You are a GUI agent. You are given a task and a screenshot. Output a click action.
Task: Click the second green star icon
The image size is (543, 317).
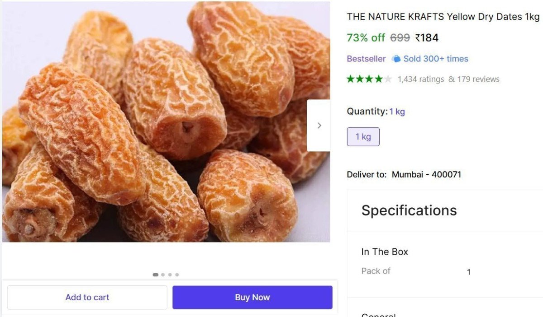click(361, 79)
